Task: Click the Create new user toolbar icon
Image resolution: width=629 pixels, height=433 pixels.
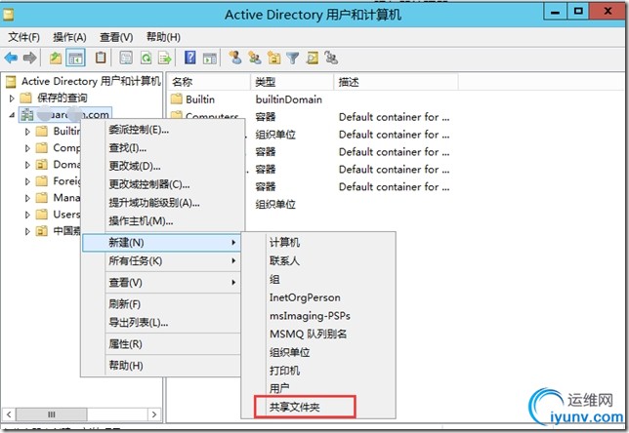Action: tap(235, 59)
